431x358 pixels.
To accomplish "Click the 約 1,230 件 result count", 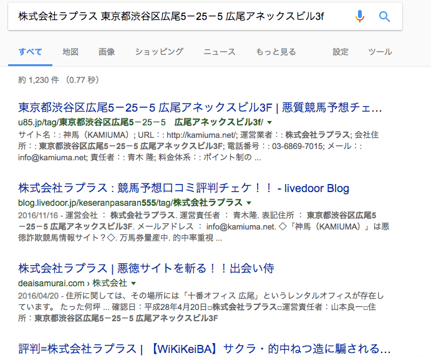I will 59,80.
